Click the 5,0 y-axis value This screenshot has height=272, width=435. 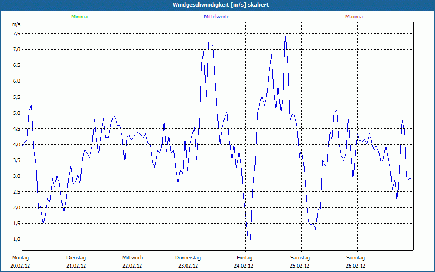coord(16,113)
